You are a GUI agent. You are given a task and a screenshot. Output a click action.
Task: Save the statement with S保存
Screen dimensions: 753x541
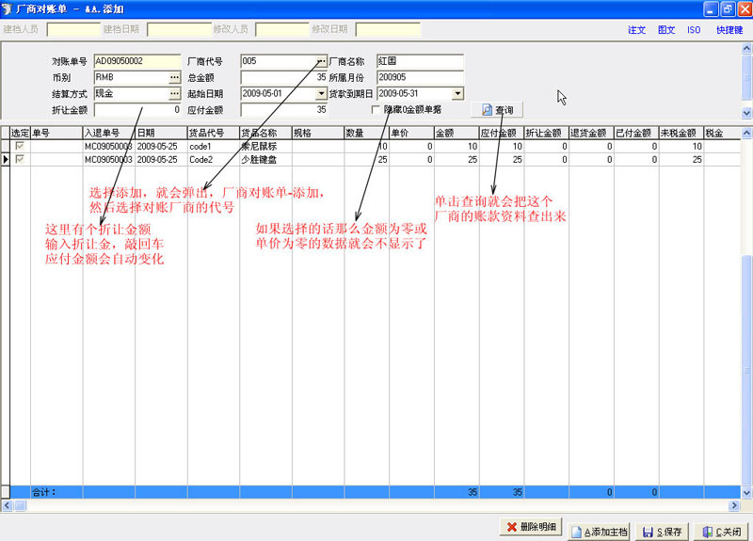pyautogui.click(x=662, y=530)
